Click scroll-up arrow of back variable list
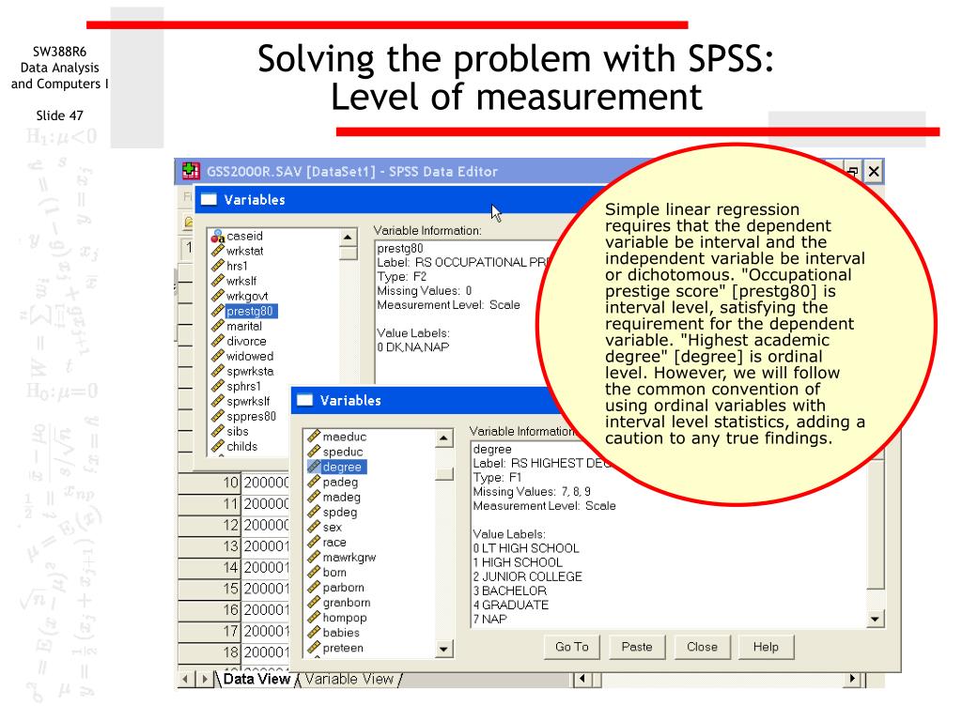 tap(348, 238)
